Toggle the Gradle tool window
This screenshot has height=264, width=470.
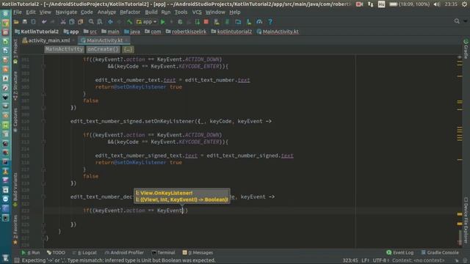(466, 49)
